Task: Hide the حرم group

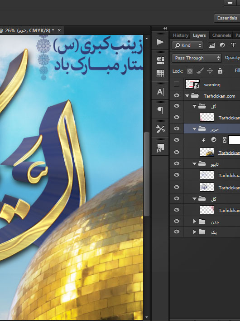Action: [x=177, y=128]
